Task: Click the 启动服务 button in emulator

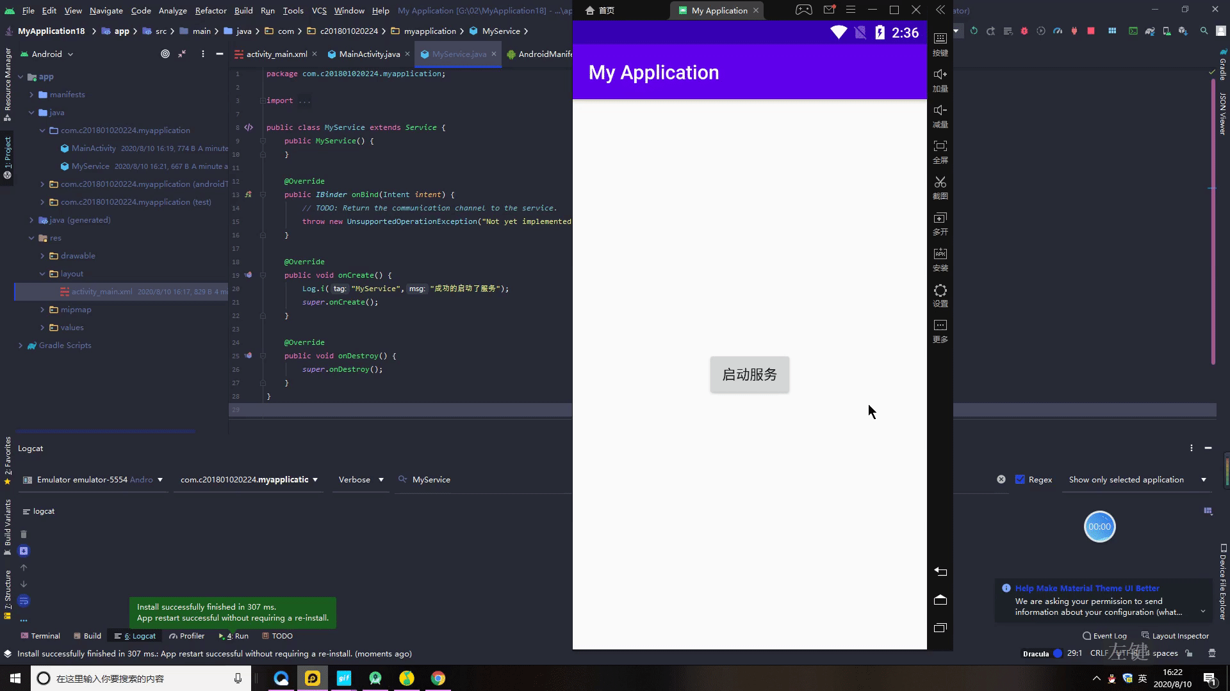Action: (750, 375)
